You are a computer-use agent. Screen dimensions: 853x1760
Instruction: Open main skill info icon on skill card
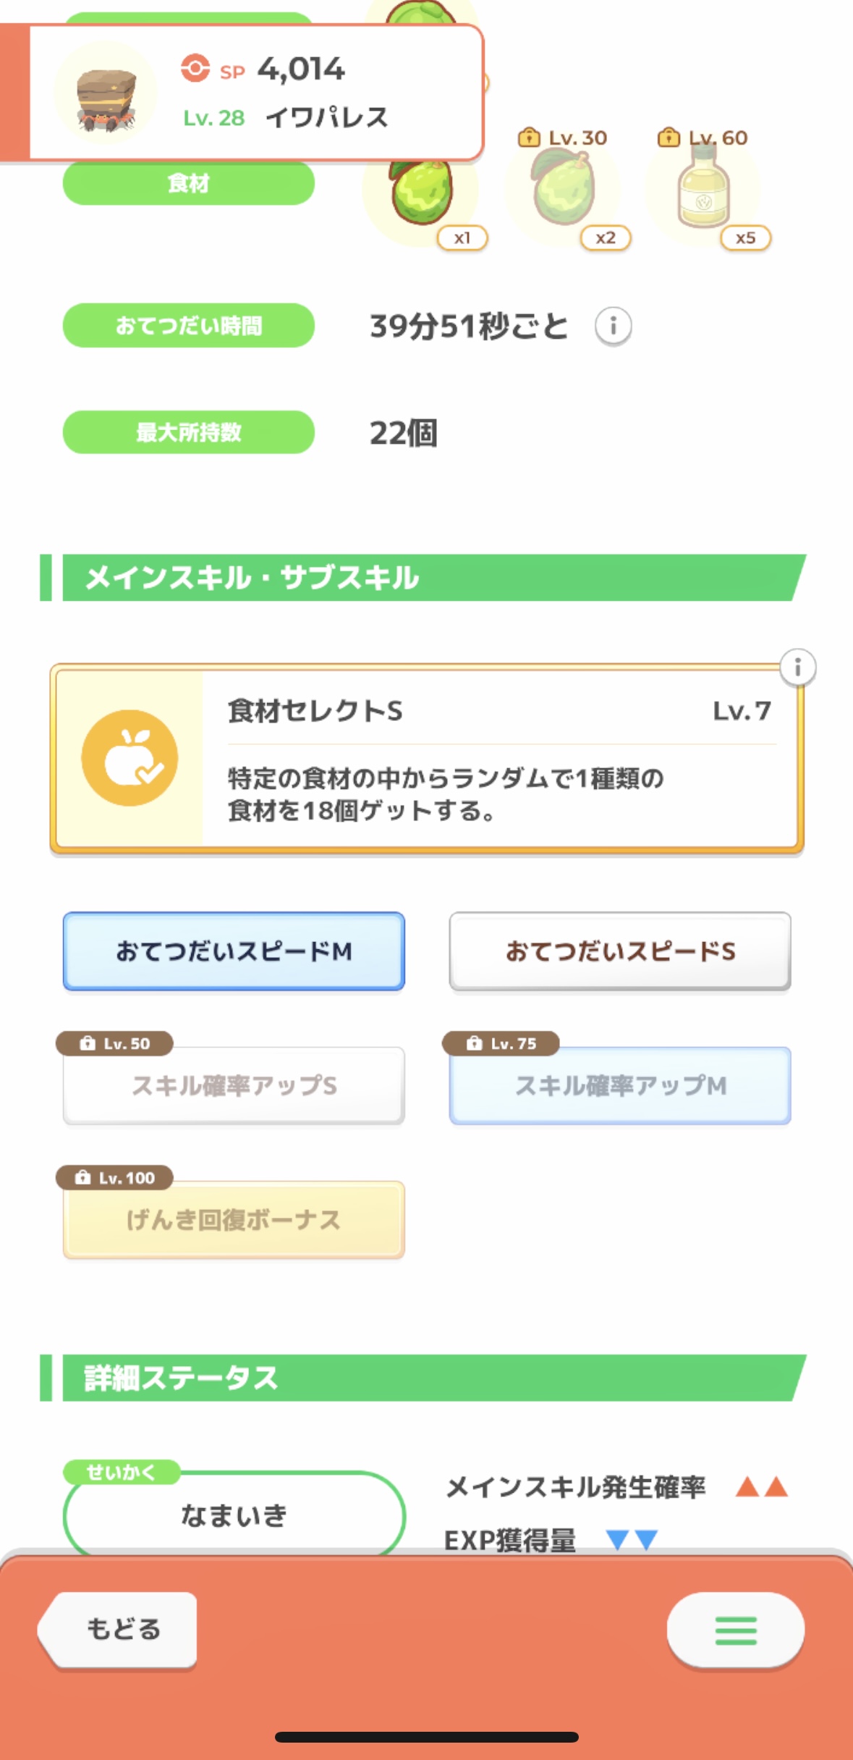(x=797, y=667)
